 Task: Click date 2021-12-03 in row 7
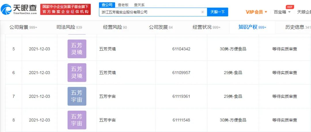(39, 96)
